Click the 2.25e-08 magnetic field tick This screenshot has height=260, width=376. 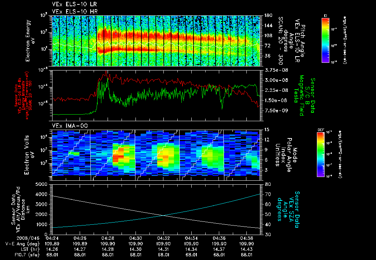point(276,90)
